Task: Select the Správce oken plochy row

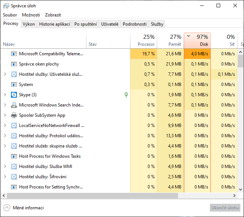Action: [39, 64]
